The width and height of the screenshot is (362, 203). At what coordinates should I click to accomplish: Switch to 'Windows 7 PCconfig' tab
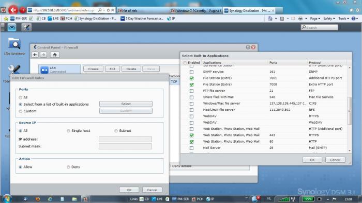tap(196, 11)
